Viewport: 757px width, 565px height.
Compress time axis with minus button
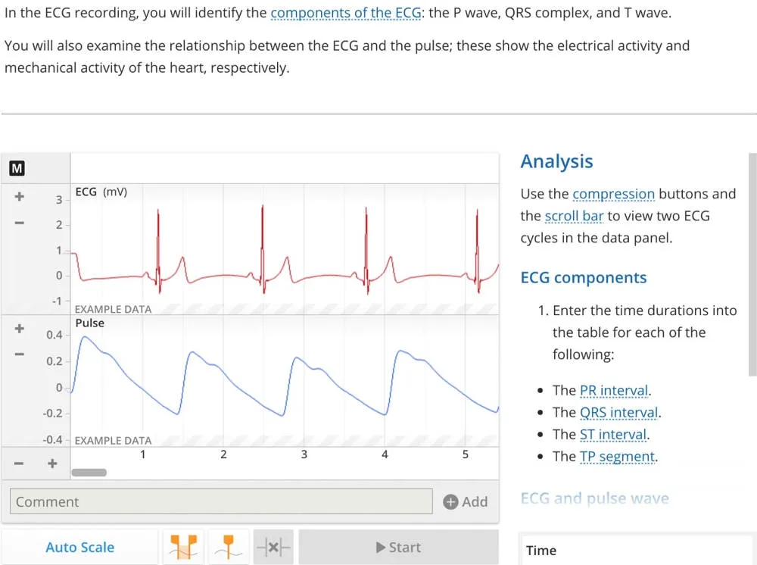(20, 464)
